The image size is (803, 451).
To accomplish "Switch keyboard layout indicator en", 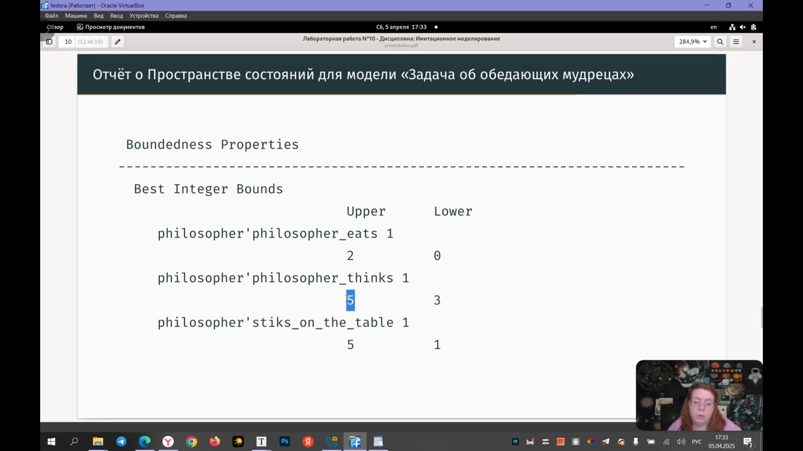I will click(713, 27).
